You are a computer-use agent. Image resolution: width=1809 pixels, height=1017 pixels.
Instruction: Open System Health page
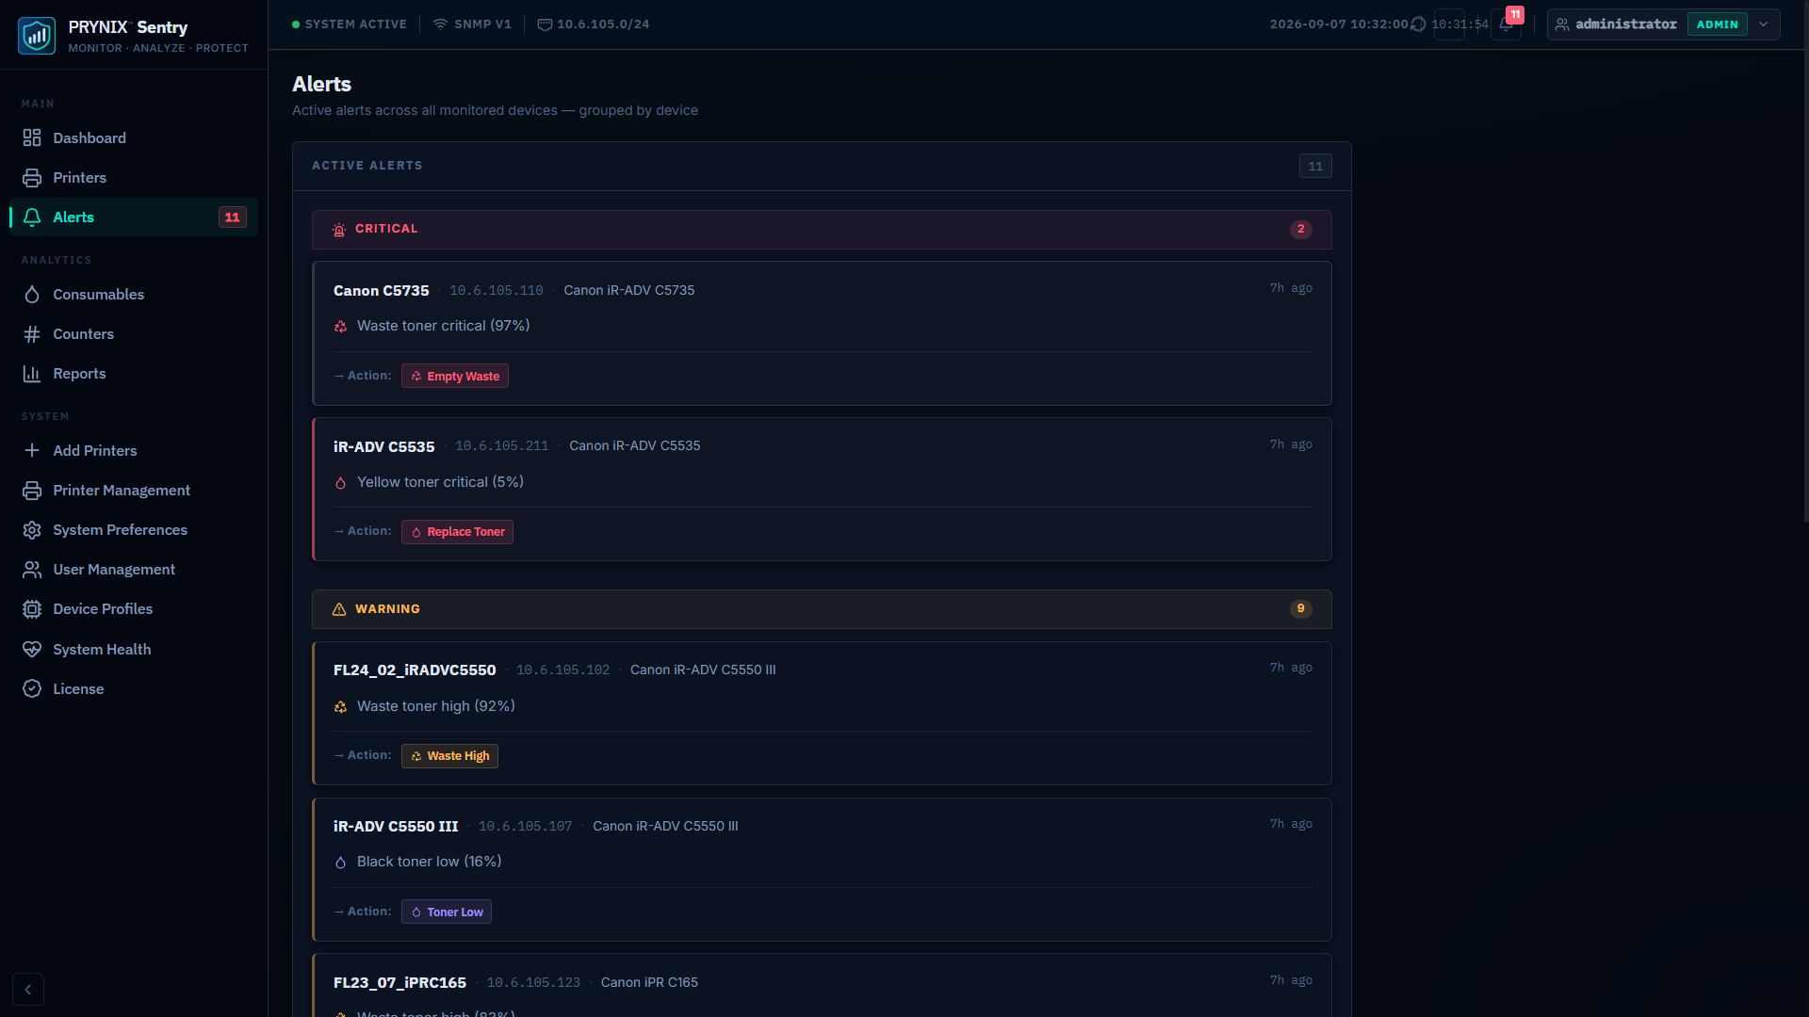click(134, 649)
